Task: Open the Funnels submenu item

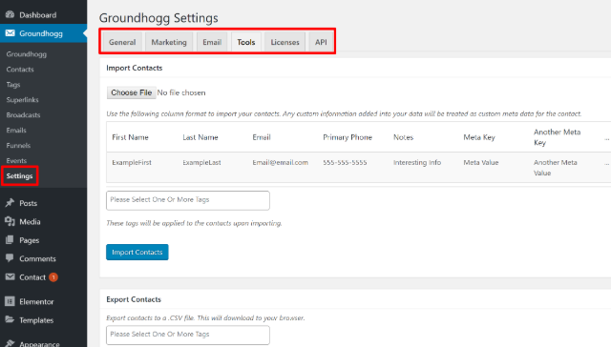Action: (x=18, y=145)
